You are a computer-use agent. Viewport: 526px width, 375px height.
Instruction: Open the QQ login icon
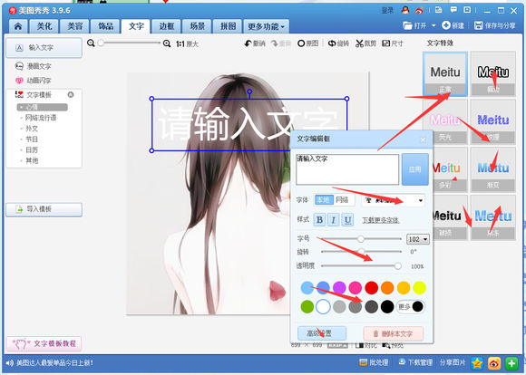point(405,10)
